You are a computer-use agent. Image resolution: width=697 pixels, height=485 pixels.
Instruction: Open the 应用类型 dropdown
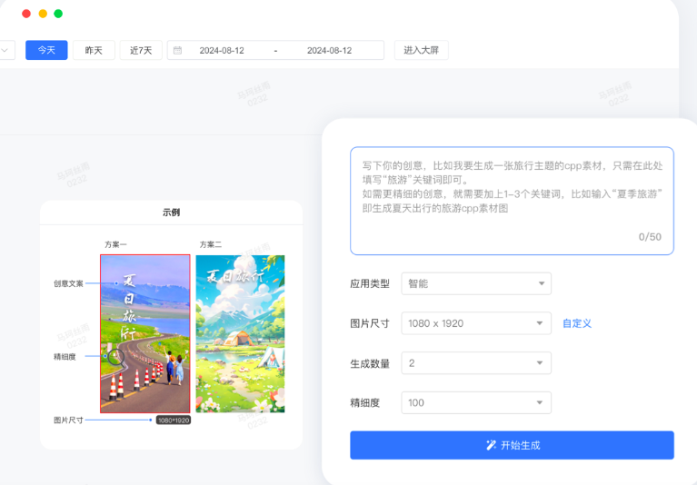(x=475, y=283)
